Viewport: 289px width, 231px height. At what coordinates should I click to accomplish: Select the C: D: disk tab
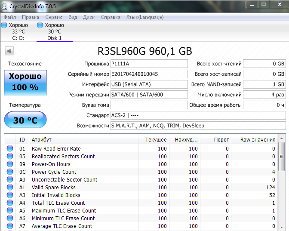pyautogui.click(x=18, y=31)
